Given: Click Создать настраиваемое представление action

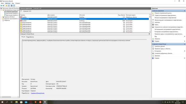Looking at the screenshot, I should 165,15.
